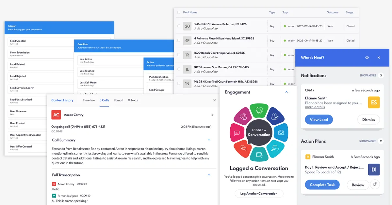The width and height of the screenshot is (392, 205).
Task: Open the more details link
Action: click(315, 107)
